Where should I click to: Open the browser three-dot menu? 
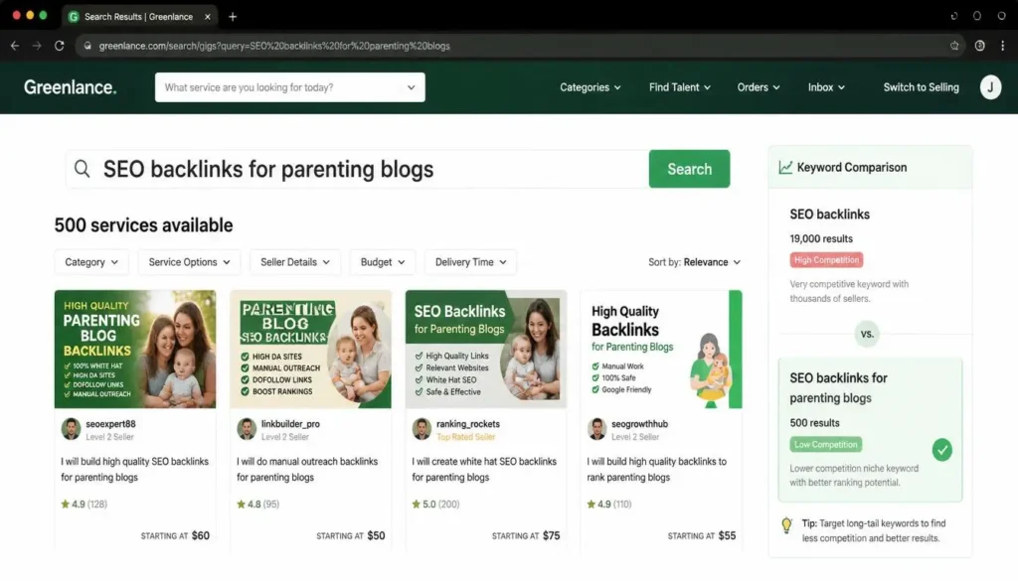point(1002,46)
